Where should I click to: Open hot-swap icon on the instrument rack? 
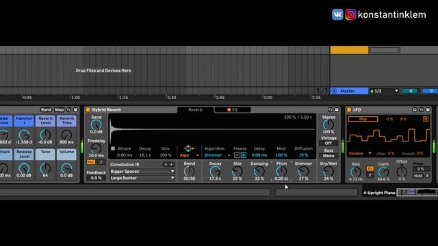tap(69, 110)
